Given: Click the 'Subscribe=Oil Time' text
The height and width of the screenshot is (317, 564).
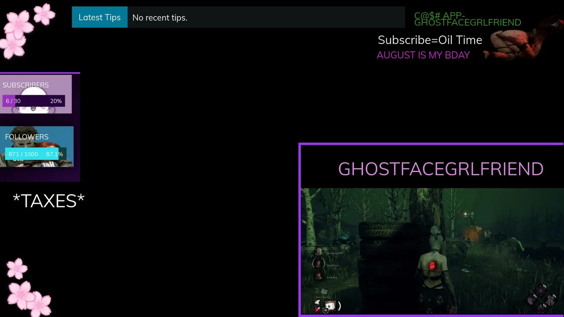Looking at the screenshot, I should (430, 40).
